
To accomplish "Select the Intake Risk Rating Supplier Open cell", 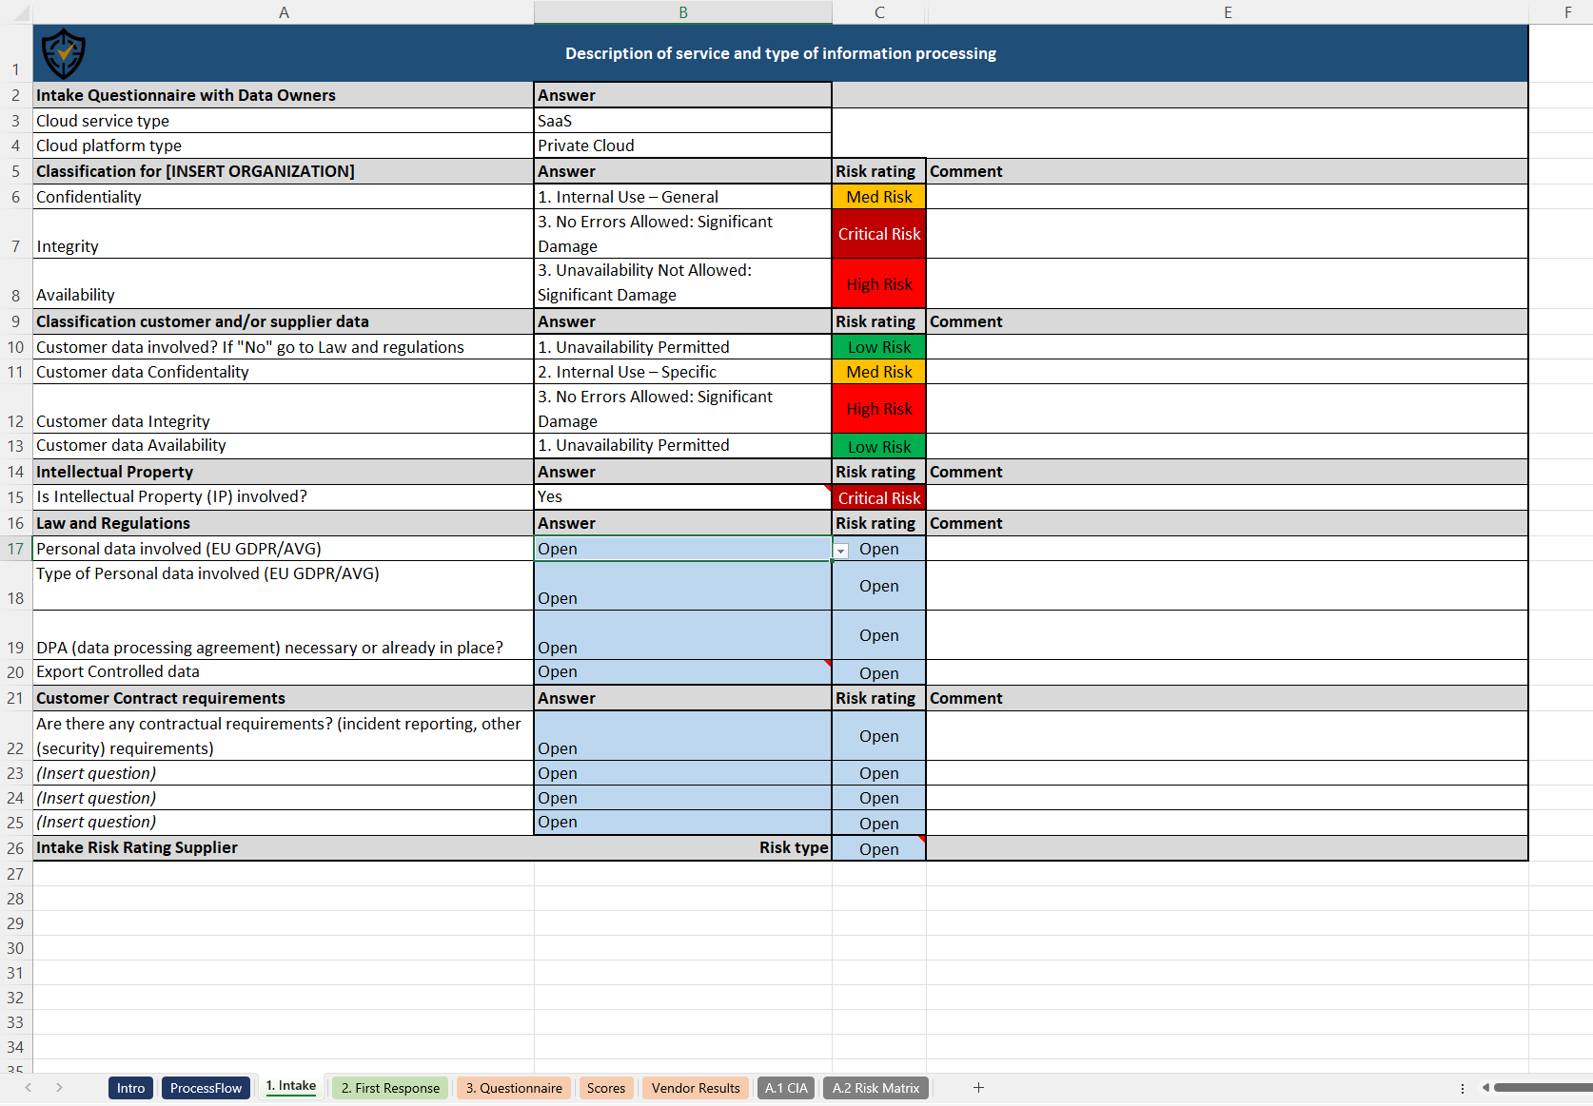I will click(877, 848).
